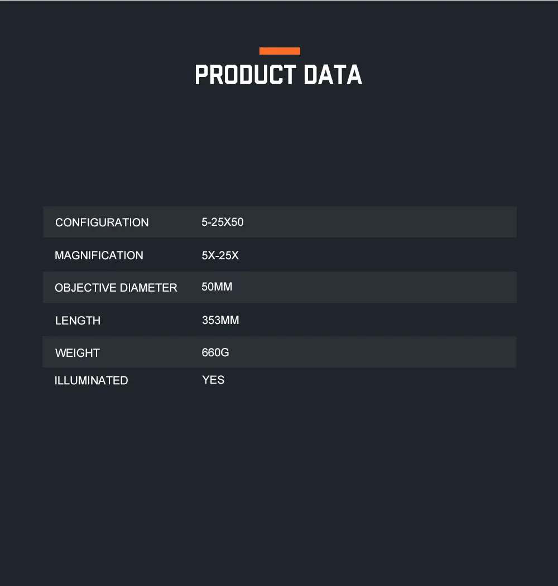Click the word PRODUCT in the title
This screenshot has width=558, height=586.
pos(246,75)
